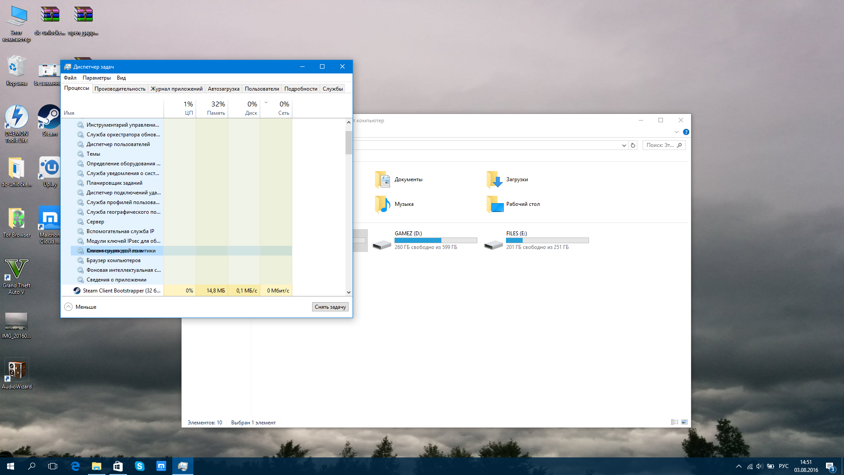This screenshot has height=475, width=844.
Task: Expand the Explorer address bar dropdown
Action: pyautogui.click(x=624, y=146)
